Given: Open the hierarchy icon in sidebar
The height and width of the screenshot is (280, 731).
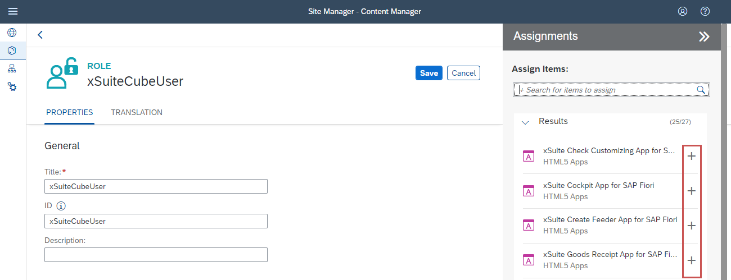Looking at the screenshot, I should [12, 68].
